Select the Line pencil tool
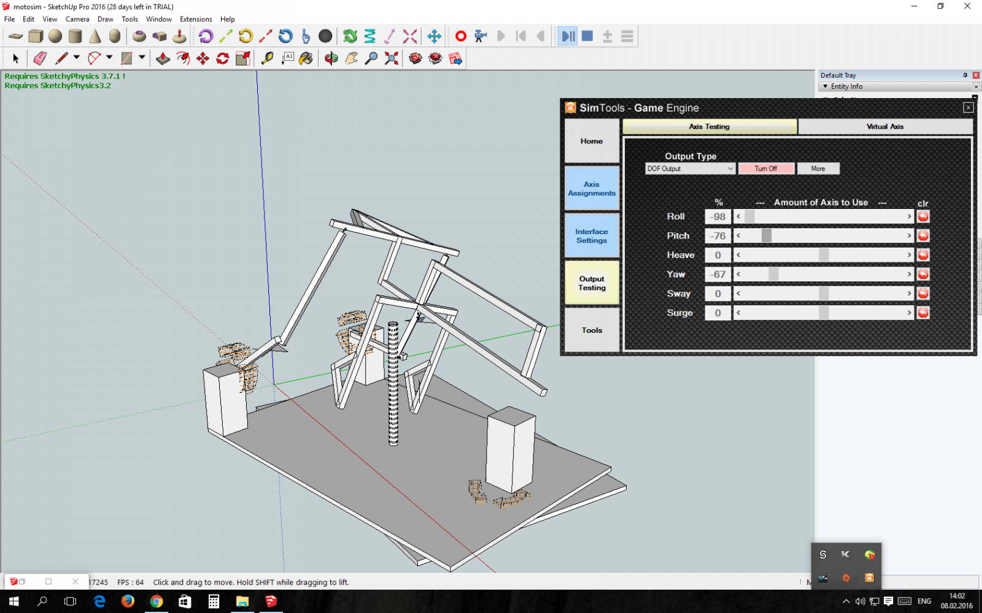982x613 pixels. (61, 58)
